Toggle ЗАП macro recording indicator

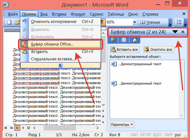pyautogui.click(x=134, y=135)
